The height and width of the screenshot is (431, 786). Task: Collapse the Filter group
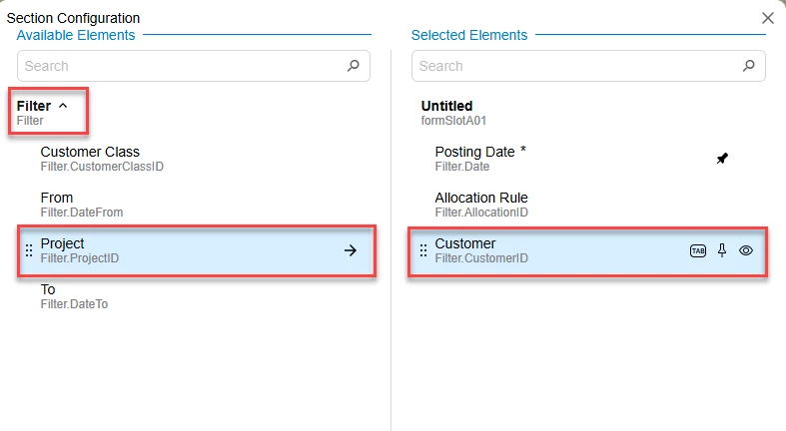pos(63,106)
